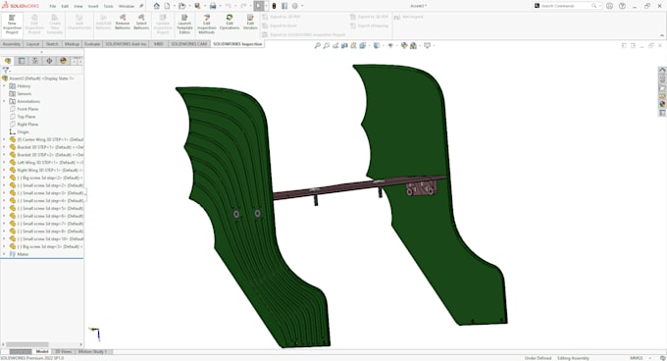This screenshot has height=361, width=667.
Task: Open the Window menu
Action: pyautogui.click(x=127, y=7)
